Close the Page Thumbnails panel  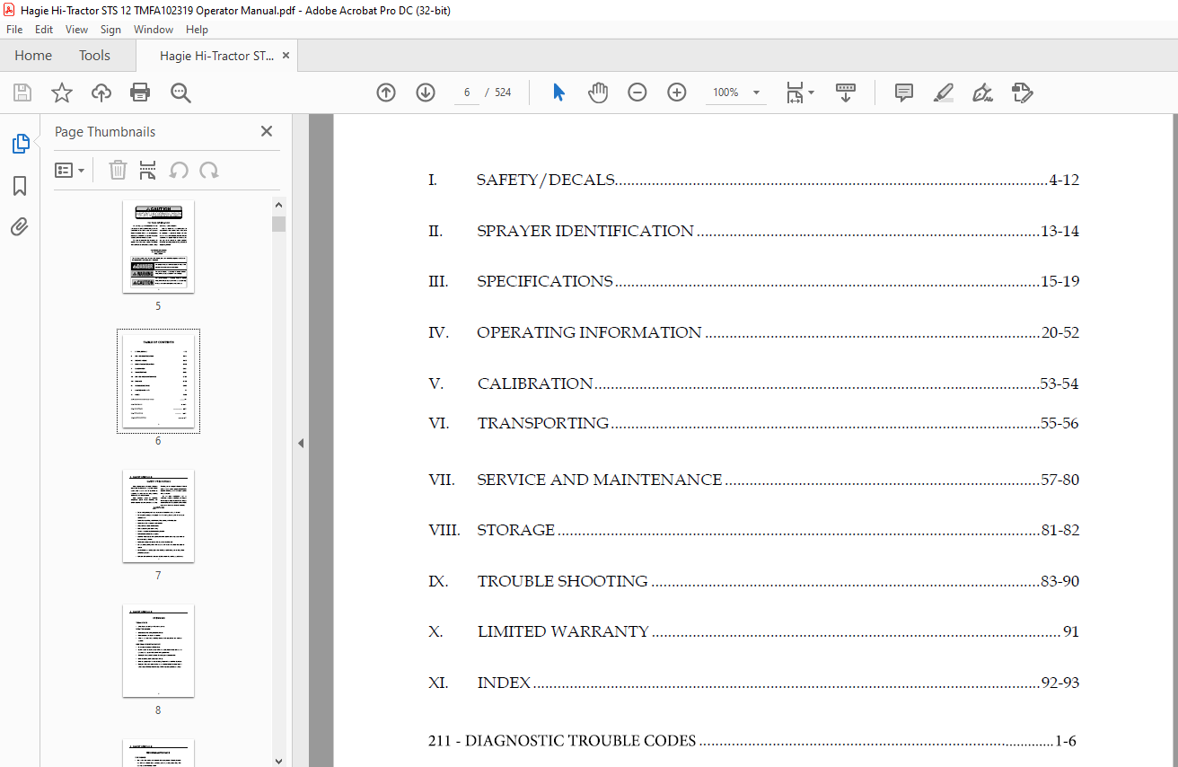pos(267,131)
